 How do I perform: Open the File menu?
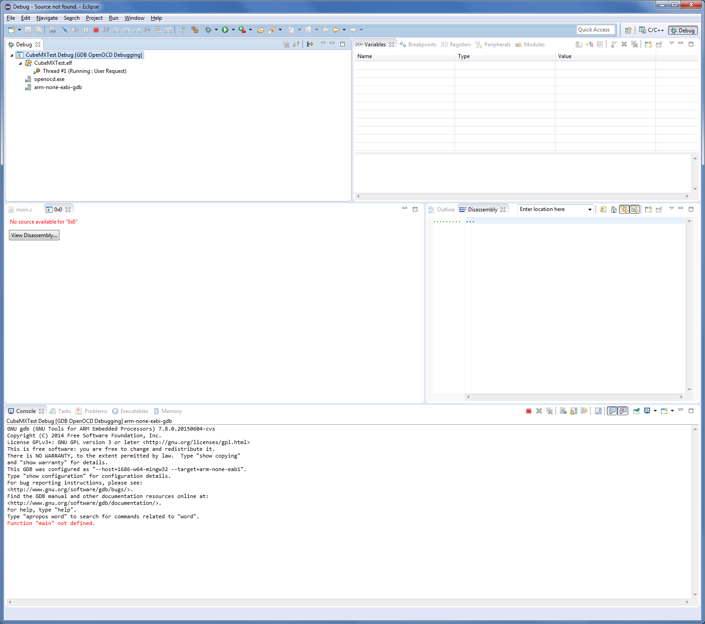(11, 18)
